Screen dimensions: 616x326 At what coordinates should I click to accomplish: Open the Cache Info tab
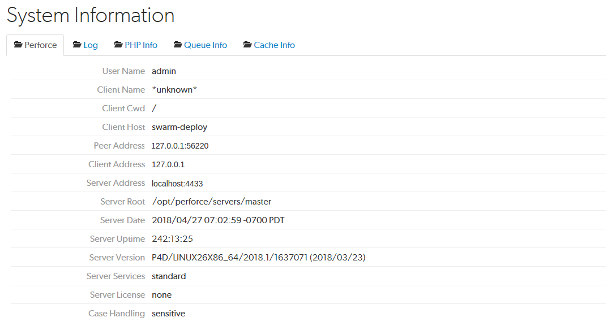tap(274, 45)
